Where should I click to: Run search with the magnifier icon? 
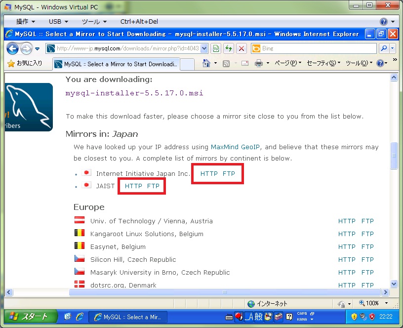coord(384,48)
